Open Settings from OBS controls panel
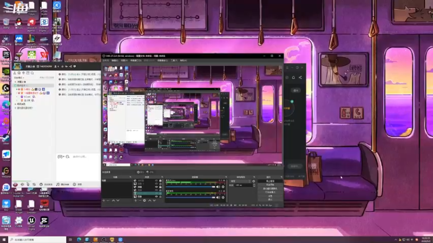Viewport: 433px width, 243px height. [270, 196]
